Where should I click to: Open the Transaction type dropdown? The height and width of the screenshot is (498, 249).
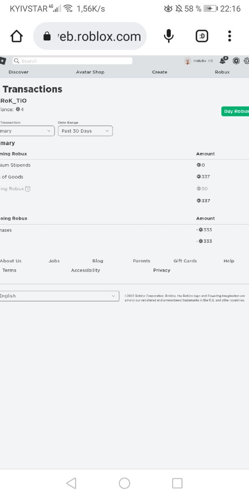click(x=27, y=131)
